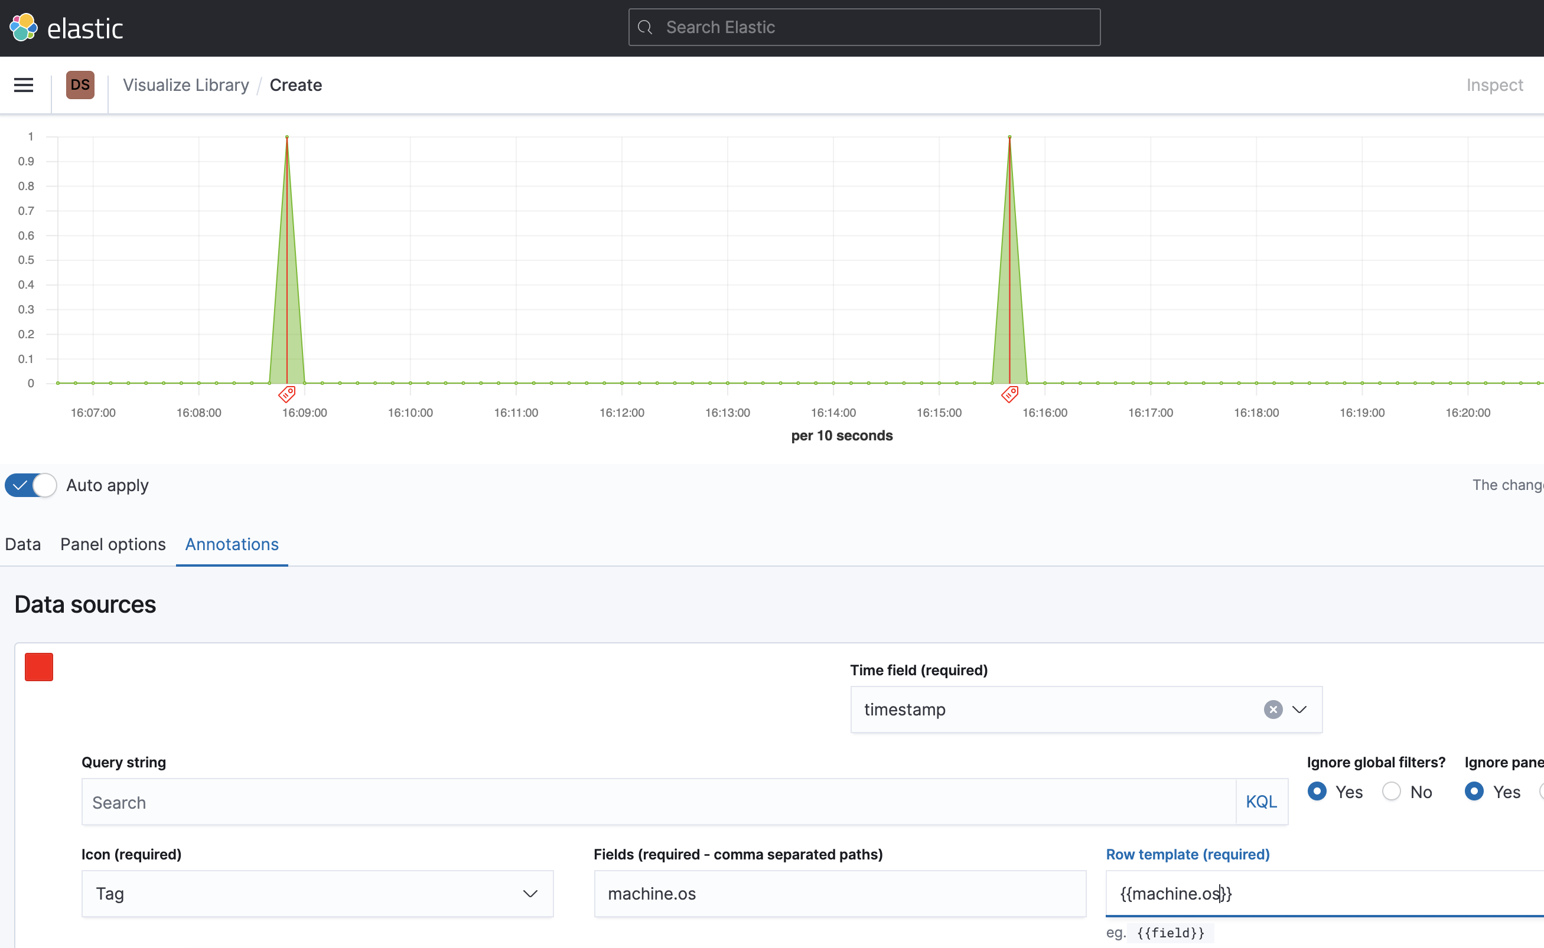Select the annotation tag marker near 16:09:00
The image size is (1544, 948).
point(287,394)
